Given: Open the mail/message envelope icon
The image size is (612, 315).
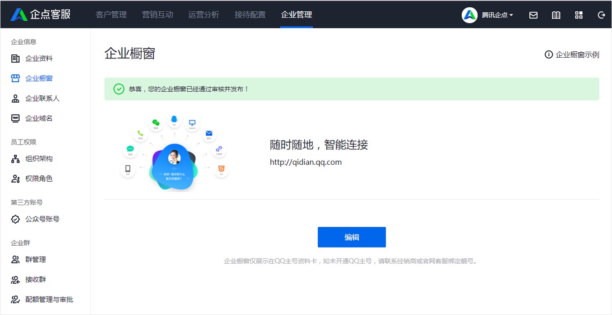Looking at the screenshot, I should [533, 15].
